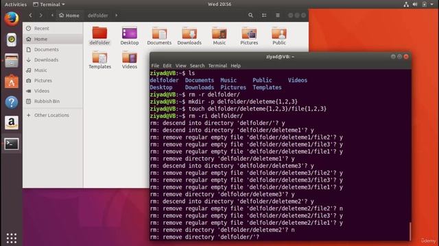Open the Documents folder icon
The image size is (439, 246).
(x=159, y=36)
